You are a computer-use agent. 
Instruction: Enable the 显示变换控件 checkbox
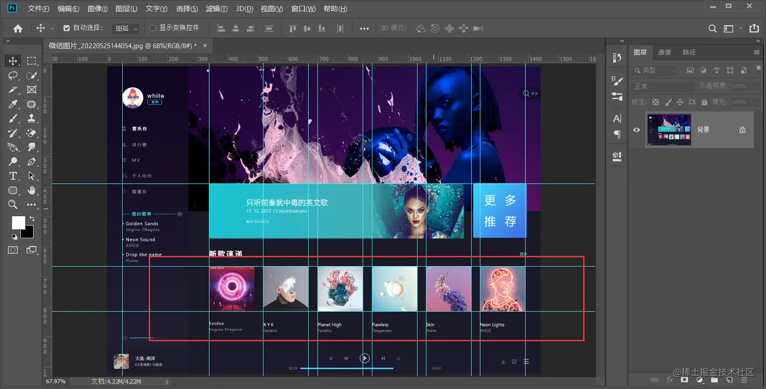(153, 28)
